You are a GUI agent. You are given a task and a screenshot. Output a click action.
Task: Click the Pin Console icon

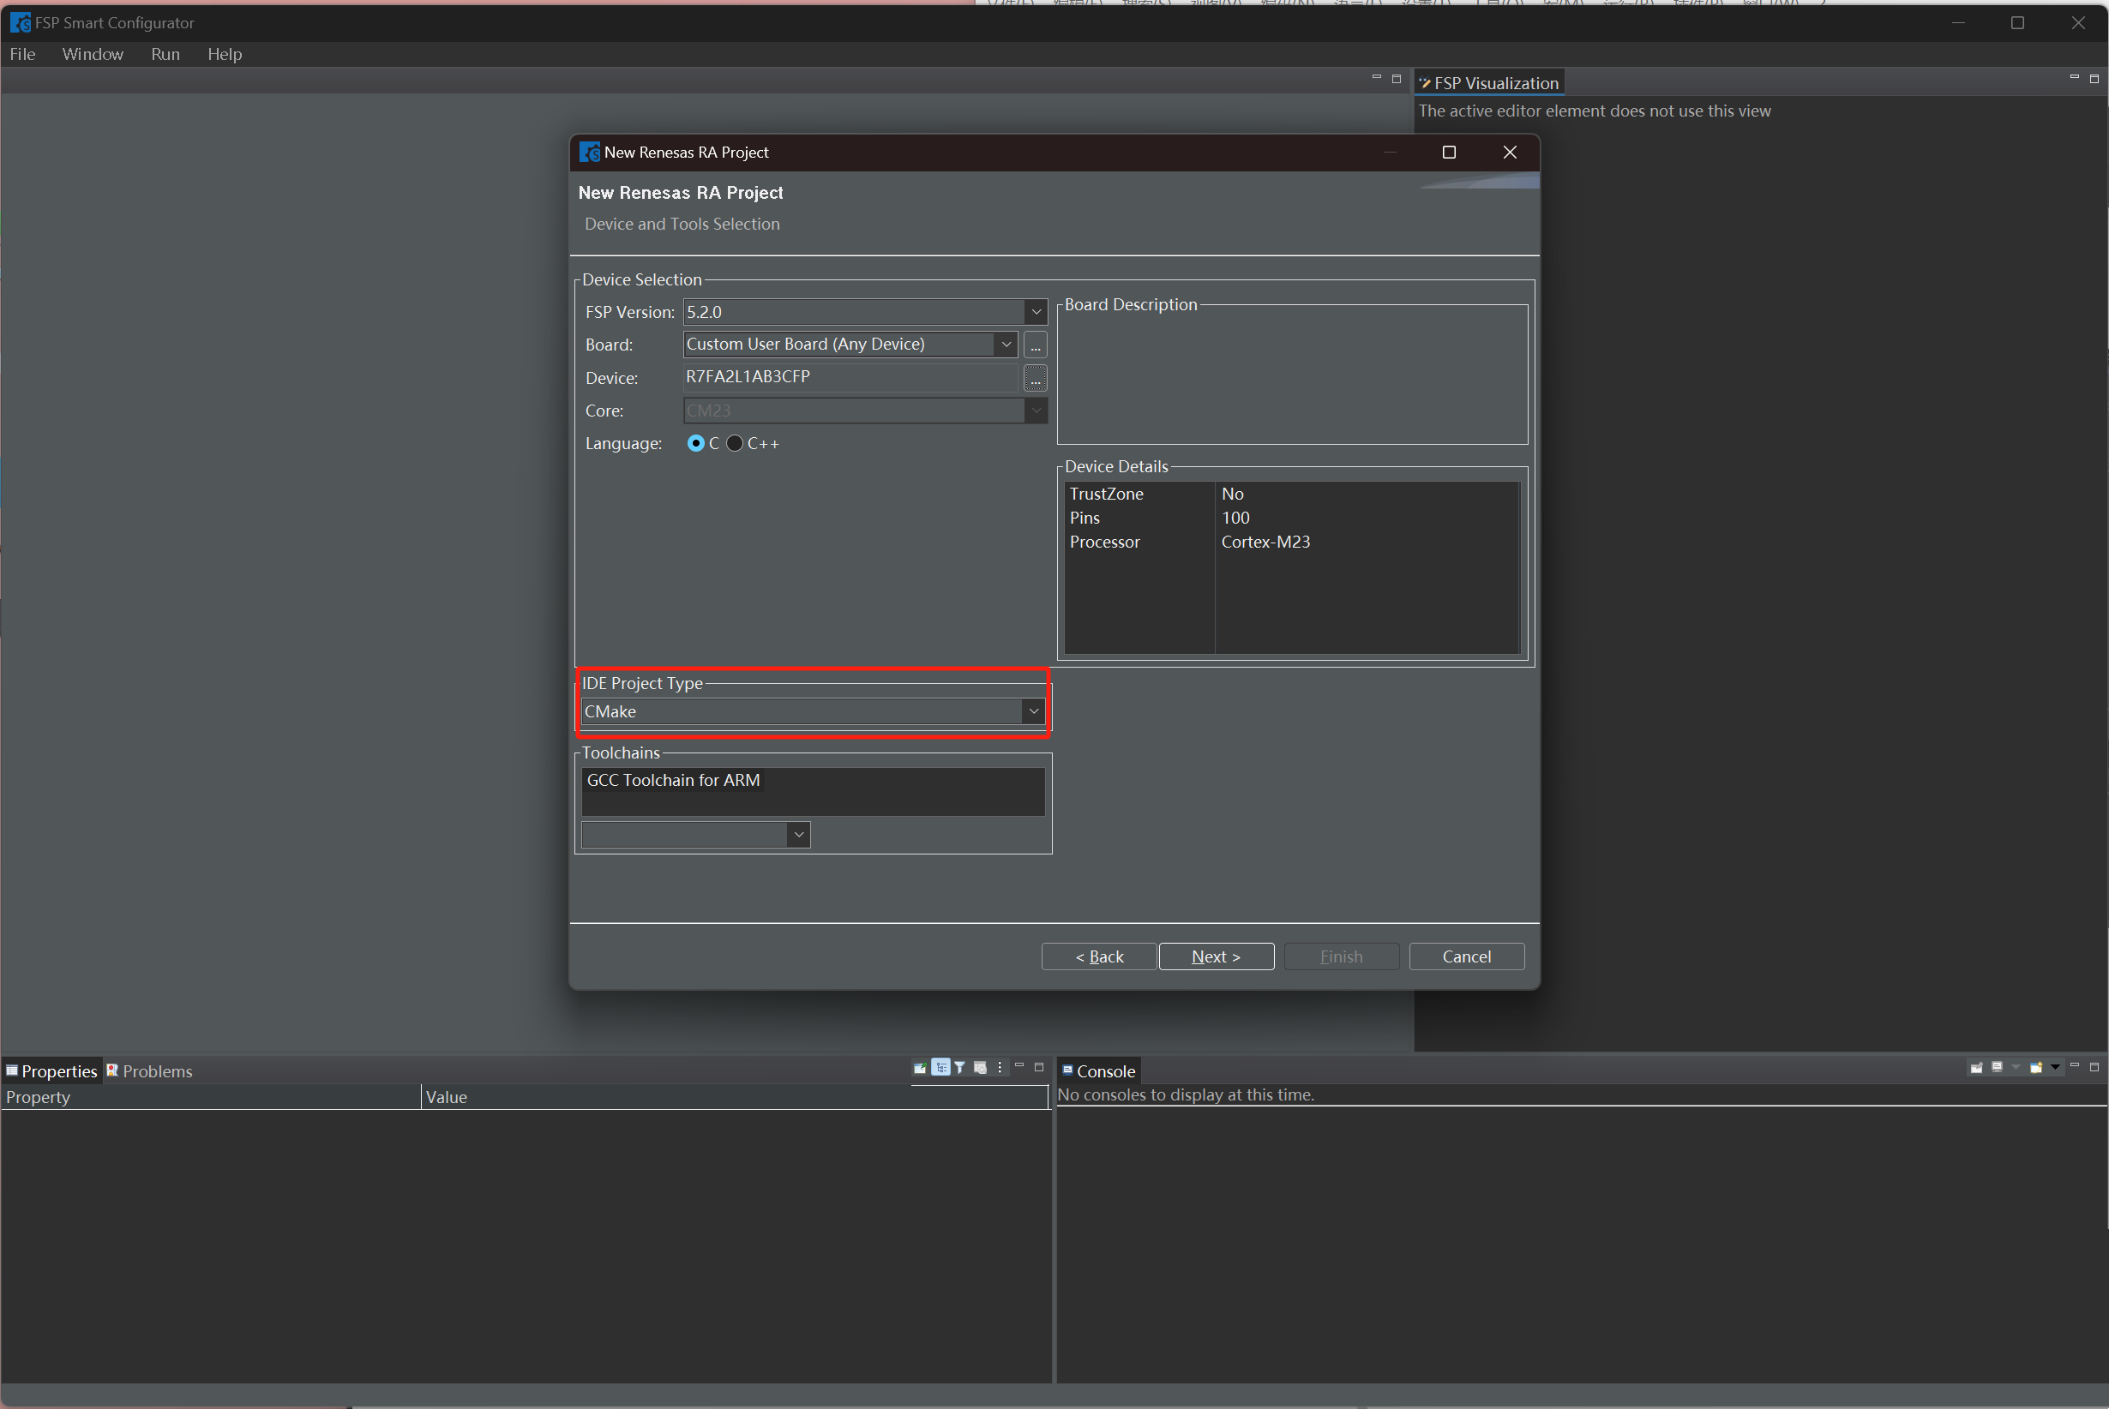click(1977, 1068)
